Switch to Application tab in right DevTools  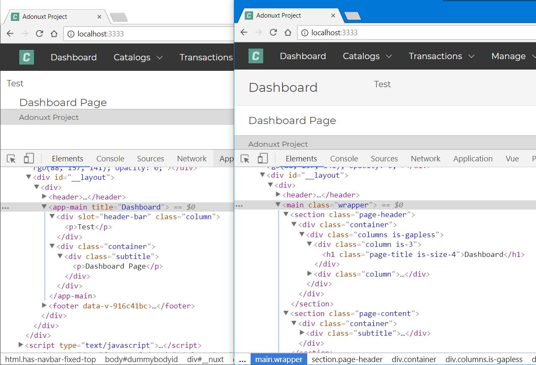(x=473, y=159)
